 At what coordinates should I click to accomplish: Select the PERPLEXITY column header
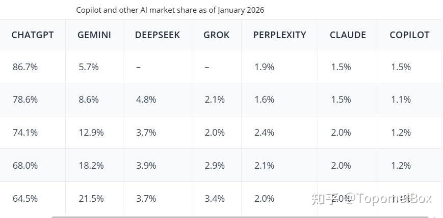point(279,35)
